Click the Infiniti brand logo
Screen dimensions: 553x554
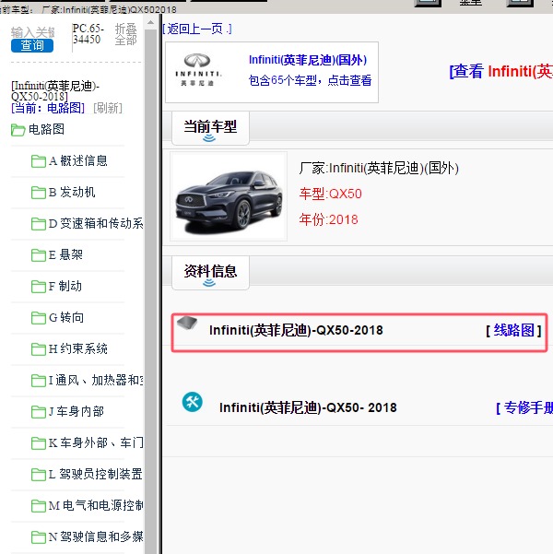pos(197,70)
